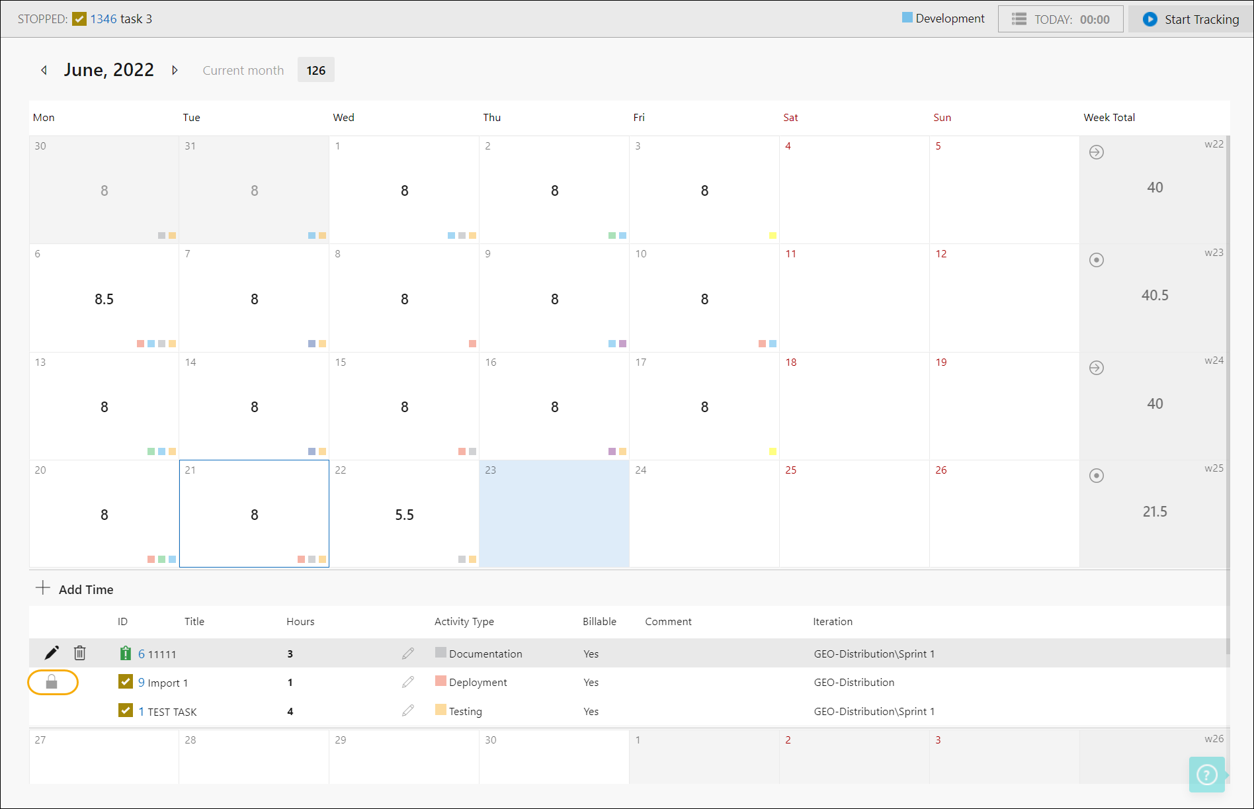Click Add Time label
1254x809 pixels.
86,589
